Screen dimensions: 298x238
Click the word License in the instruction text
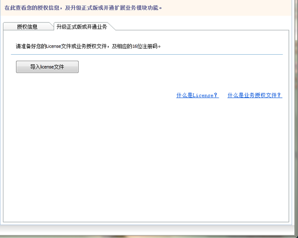tap(54, 46)
